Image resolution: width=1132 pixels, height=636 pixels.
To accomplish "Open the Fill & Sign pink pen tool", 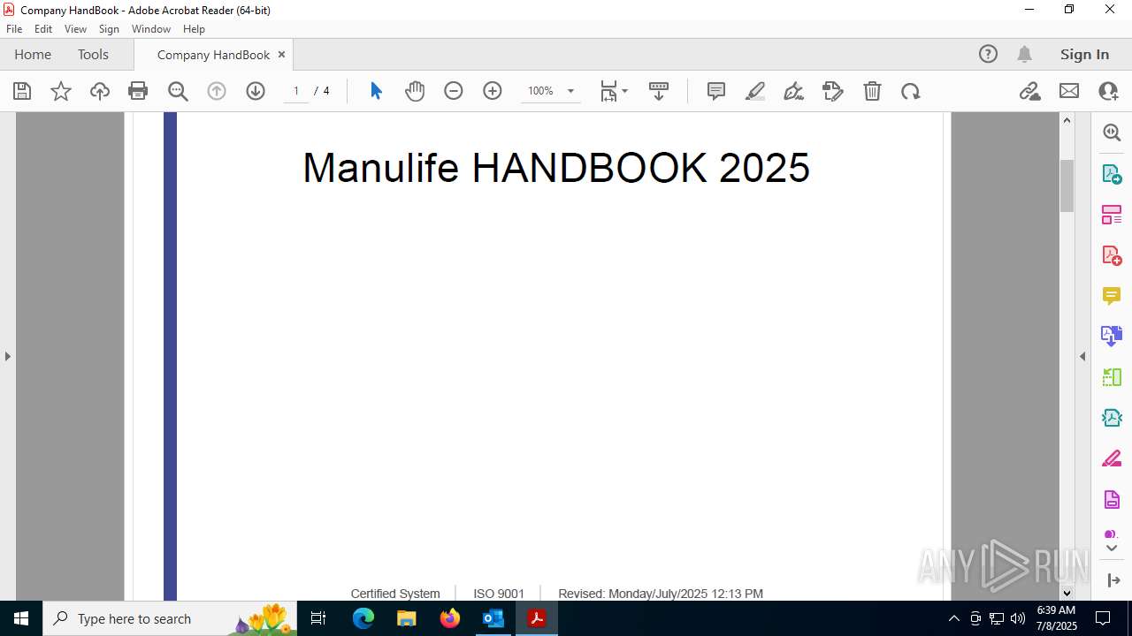I will pyautogui.click(x=1112, y=459).
